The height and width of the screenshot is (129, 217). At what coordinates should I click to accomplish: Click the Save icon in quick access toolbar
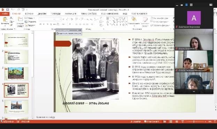pos(8,10)
